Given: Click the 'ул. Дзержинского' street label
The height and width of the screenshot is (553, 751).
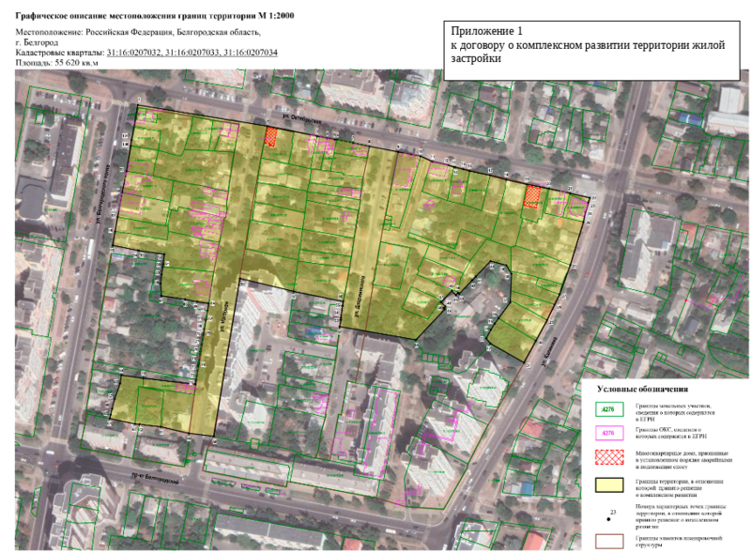Looking at the screenshot, I should [x=358, y=298].
